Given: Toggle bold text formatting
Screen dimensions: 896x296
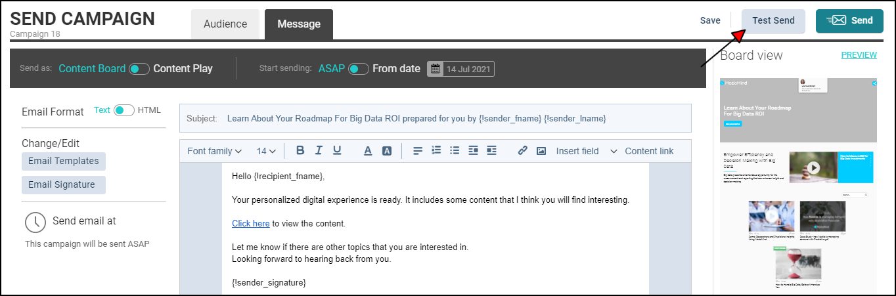Looking at the screenshot, I should pos(300,151).
